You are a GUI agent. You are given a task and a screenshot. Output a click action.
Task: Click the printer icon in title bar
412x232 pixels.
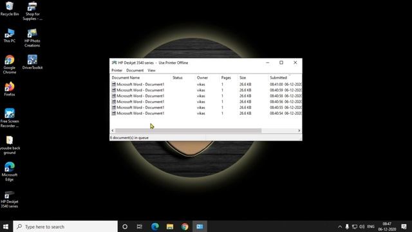click(114, 63)
